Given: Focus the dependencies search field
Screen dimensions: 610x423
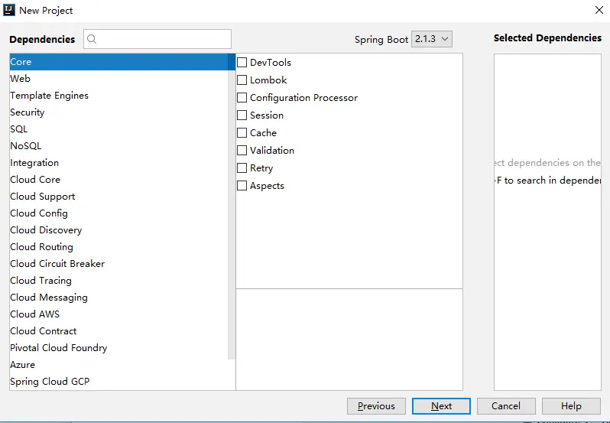Looking at the screenshot, I should (x=157, y=39).
